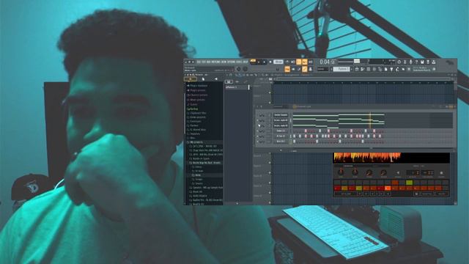469x264 pixels.
Task: Adjust the first knob in the sampler plugin
Action: click(340, 172)
